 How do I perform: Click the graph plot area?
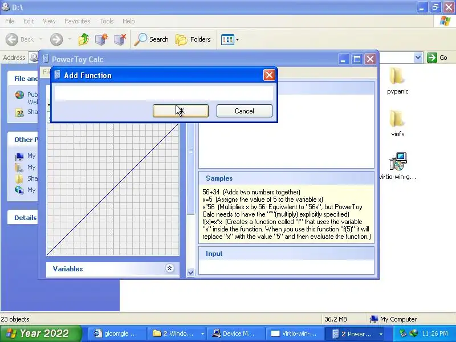tap(113, 189)
